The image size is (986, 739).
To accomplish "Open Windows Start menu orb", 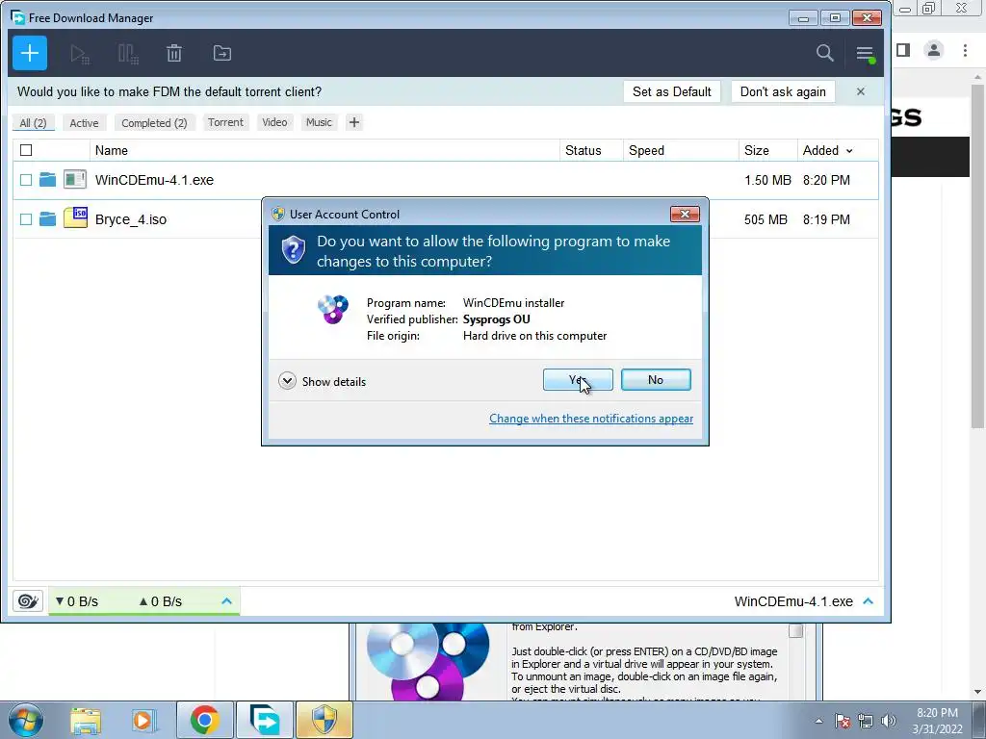I will point(26,720).
